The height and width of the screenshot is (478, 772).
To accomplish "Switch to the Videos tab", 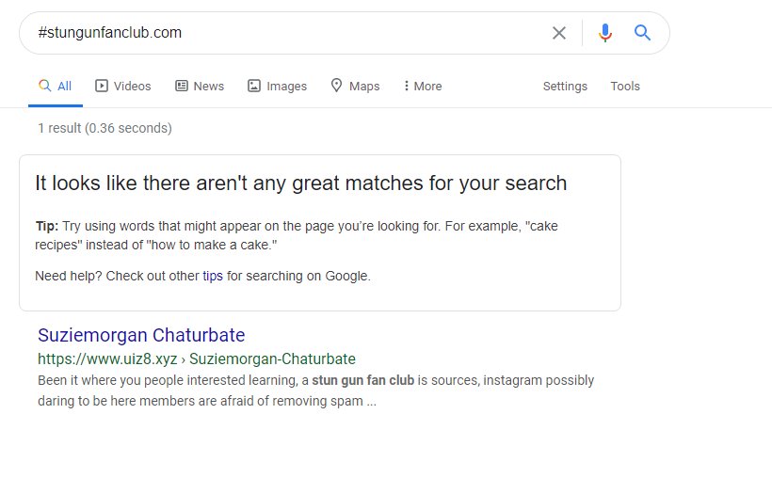I will click(123, 87).
